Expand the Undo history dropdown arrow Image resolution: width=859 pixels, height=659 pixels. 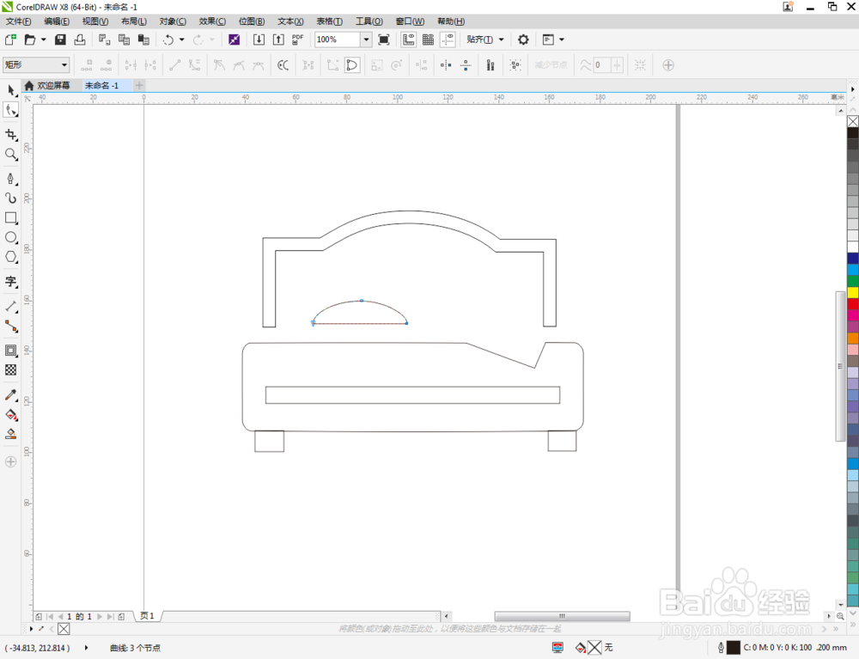point(182,40)
